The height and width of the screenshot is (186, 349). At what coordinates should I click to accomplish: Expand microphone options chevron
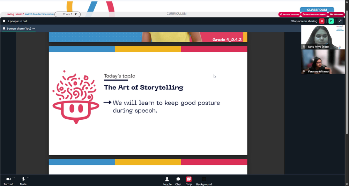coord(28,178)
